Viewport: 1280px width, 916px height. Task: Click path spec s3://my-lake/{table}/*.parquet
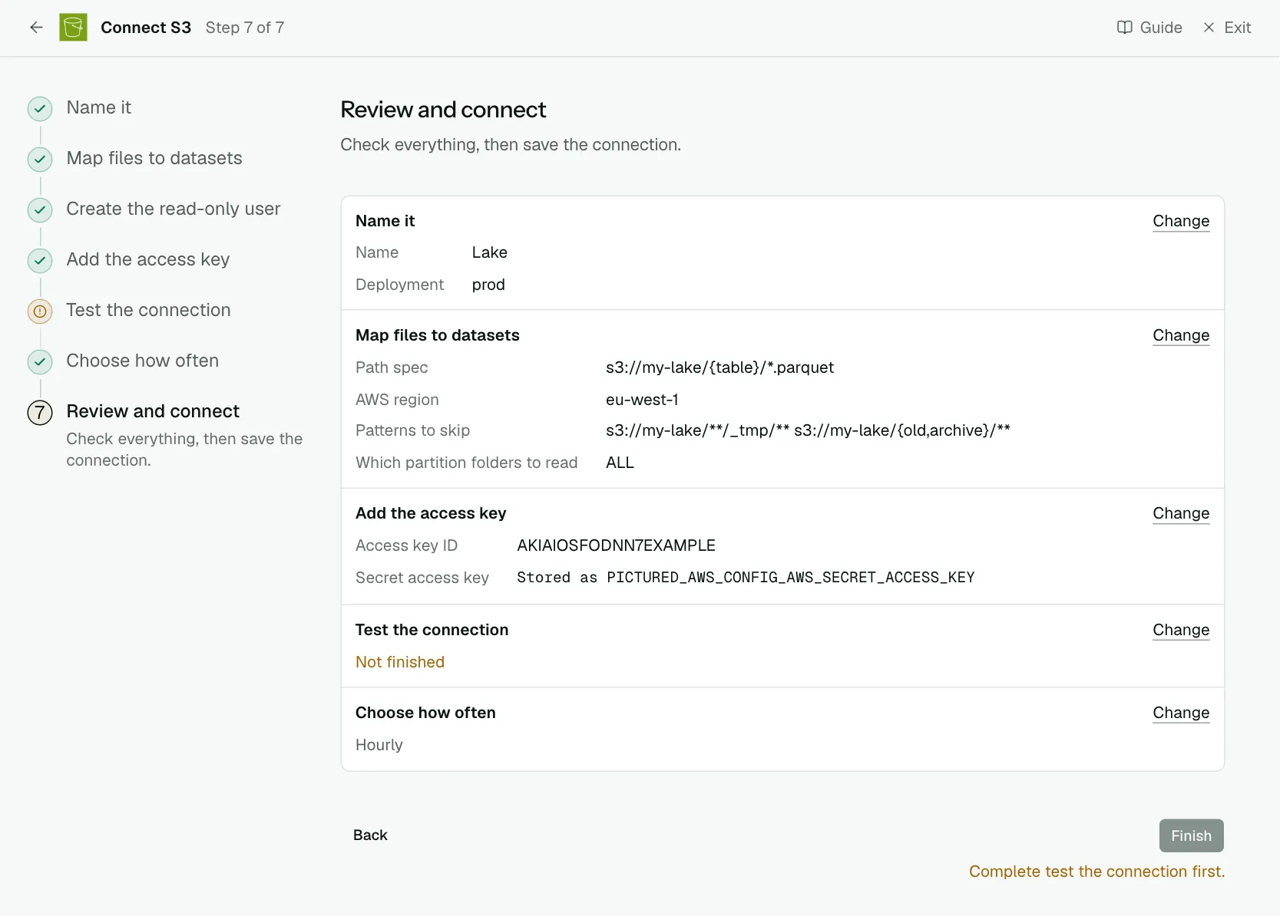pyautogui.click(x=719, y=367)
